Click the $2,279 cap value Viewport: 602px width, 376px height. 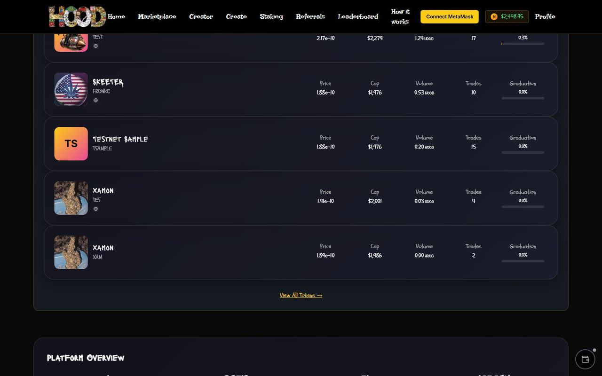tap(375, 38)
